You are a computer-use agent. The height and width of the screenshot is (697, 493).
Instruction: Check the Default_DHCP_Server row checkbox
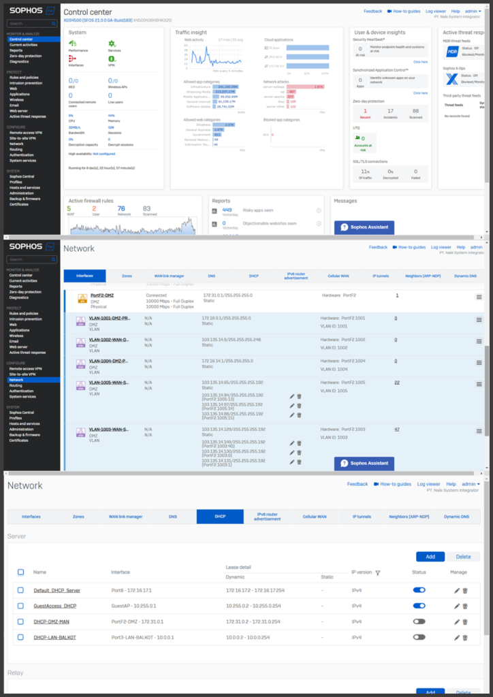[20, 590]
